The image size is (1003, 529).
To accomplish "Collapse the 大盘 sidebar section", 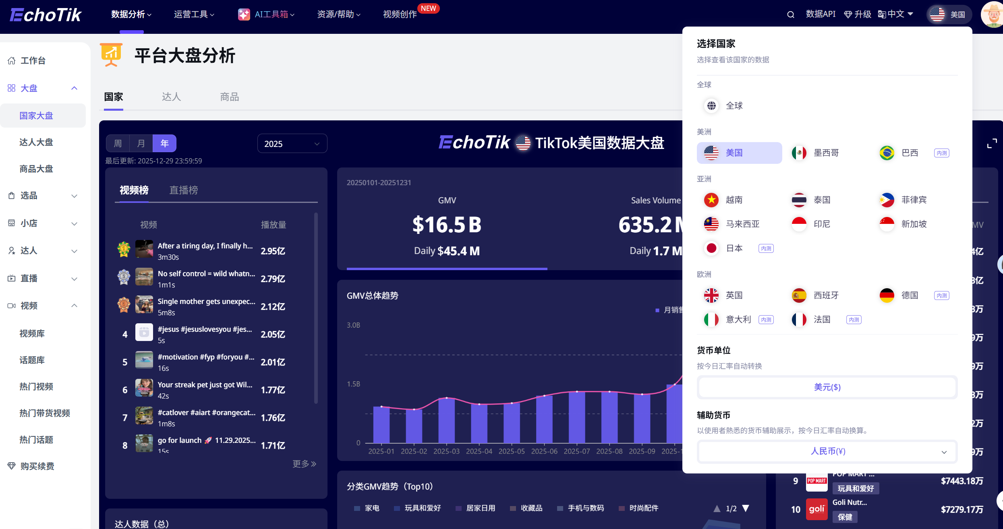I will pos(43,88).
